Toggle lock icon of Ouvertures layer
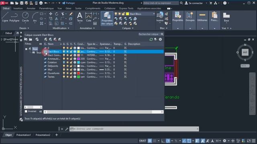 tap(71, 73)
